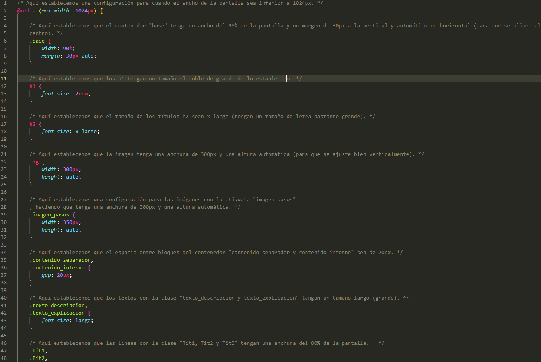Viewport: 541px width, 362px height.
Task: Click the comment line starting ', haciendo que tenga'
Action: [x=135, y=207]
